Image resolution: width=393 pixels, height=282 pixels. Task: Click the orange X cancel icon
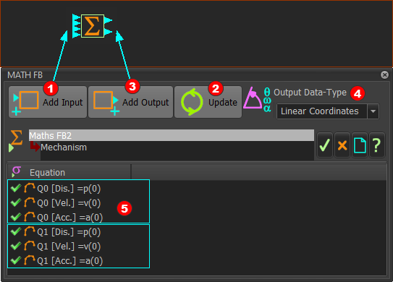click(342, 145)
